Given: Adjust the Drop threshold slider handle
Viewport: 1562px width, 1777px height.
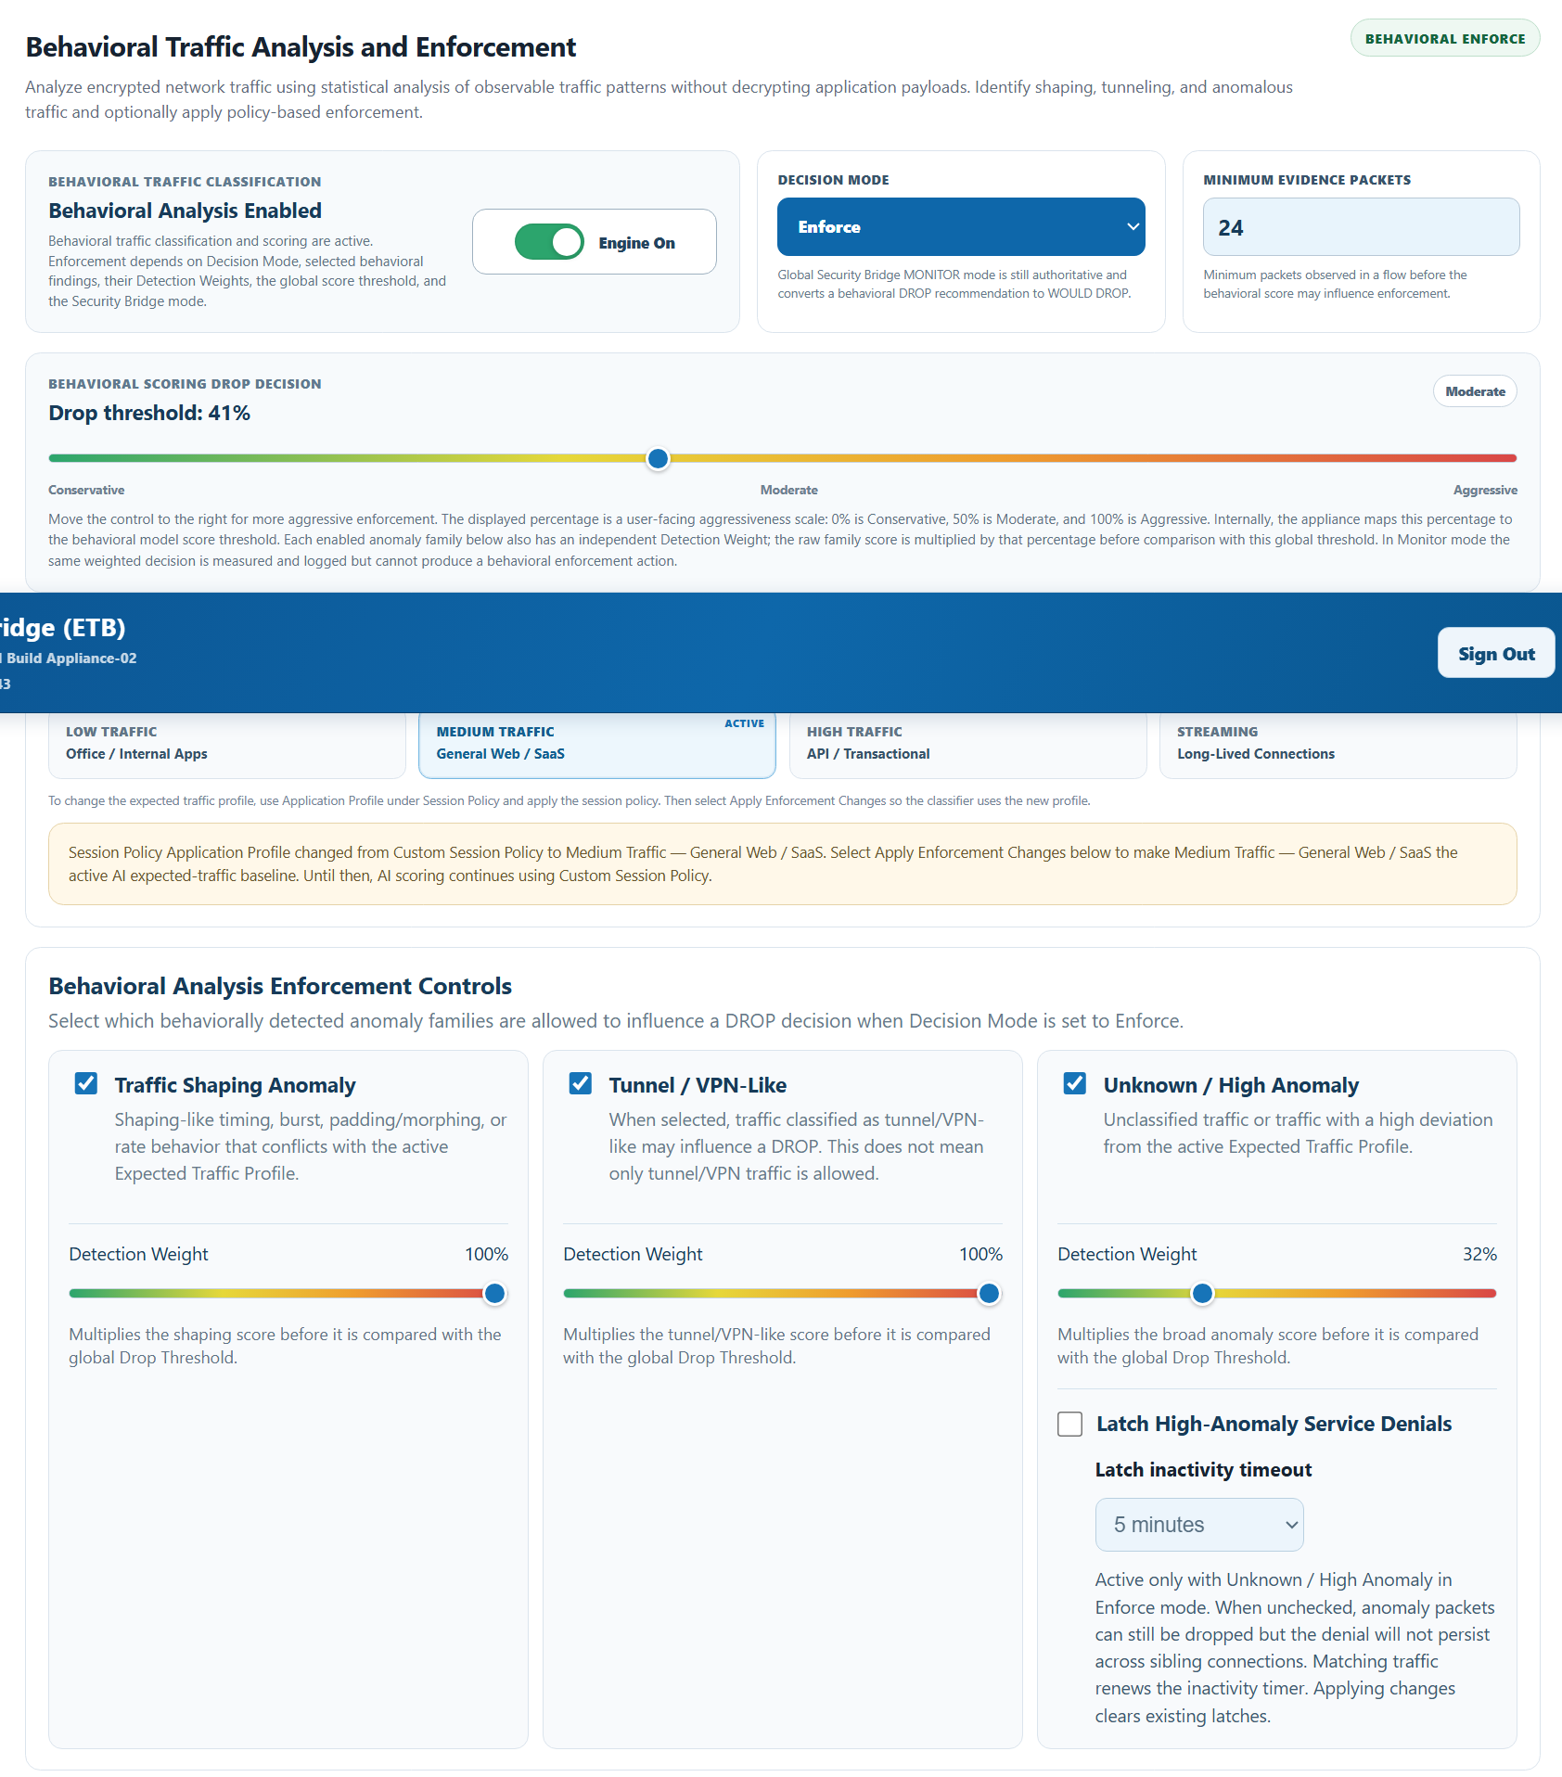Looking at the screenshot, I should point(658,458).
